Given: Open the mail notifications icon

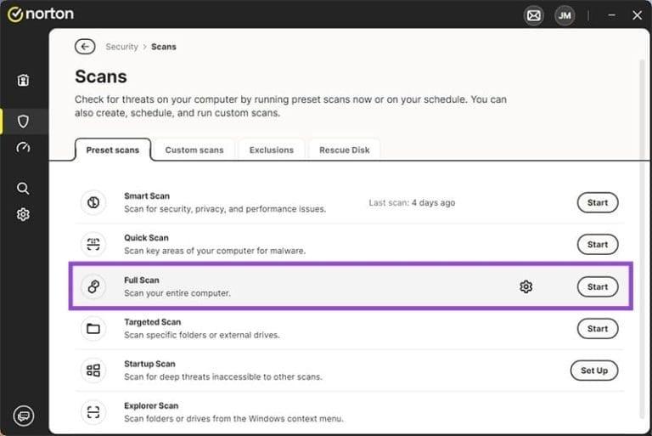Looking at the screenshot, I should tap(533, 16).
